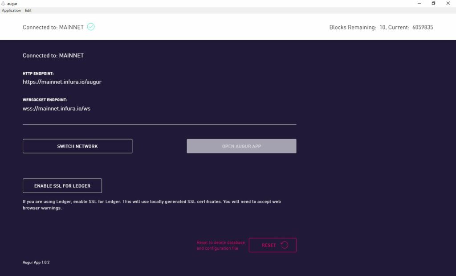Click 'Connected to: MAINNET' in the white header
Viewport: 456px width, 276px height.
point(53,27)
